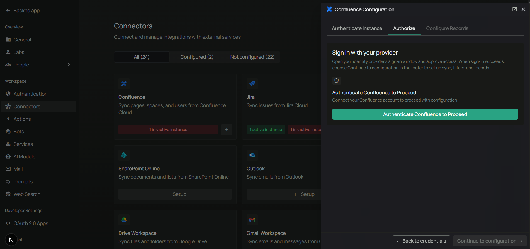
Task: Click the Web Search icon
Action: pos(8,194)
